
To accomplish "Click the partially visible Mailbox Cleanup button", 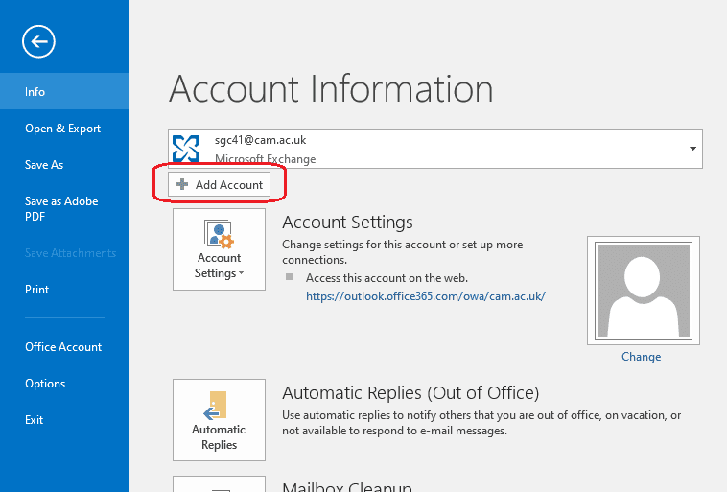I will pyautogui.click(x=219, y=484).
